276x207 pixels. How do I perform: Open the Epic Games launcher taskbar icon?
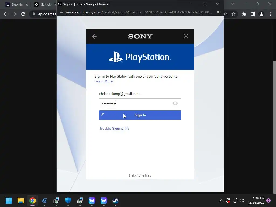[44, 201]
